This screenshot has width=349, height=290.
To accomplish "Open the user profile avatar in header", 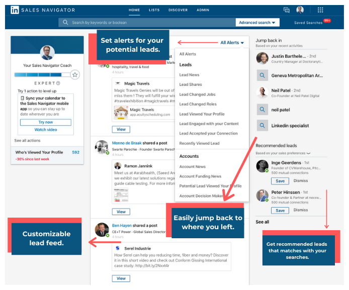I will point(300,10).
